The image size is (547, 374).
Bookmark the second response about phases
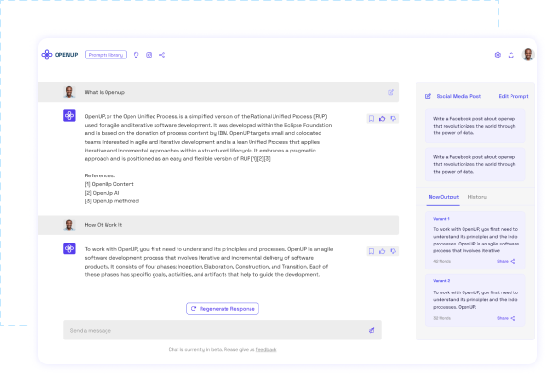click(371, 251)
